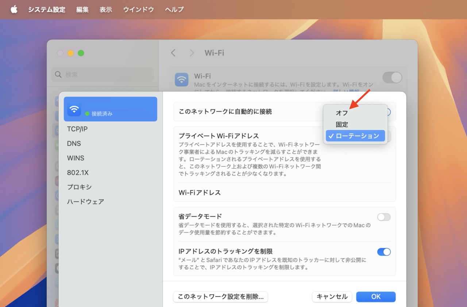Click the 検索 search field
This screenshot has width=467, height=307.
coord(103,75)
